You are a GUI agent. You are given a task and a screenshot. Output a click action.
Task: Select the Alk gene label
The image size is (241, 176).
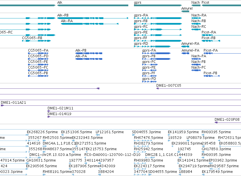tap(60, 3)
